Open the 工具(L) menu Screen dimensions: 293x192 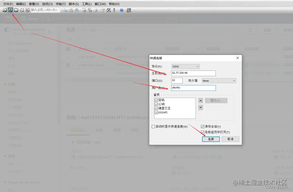tap(87, 4)
